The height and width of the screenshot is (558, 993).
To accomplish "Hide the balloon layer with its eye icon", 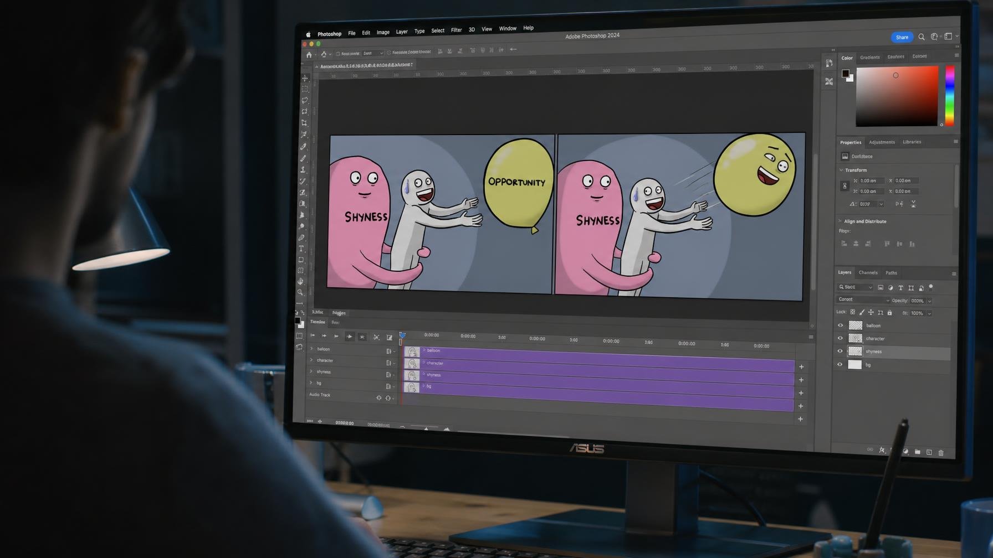I will pyautogui.click(x=840, y=325).
